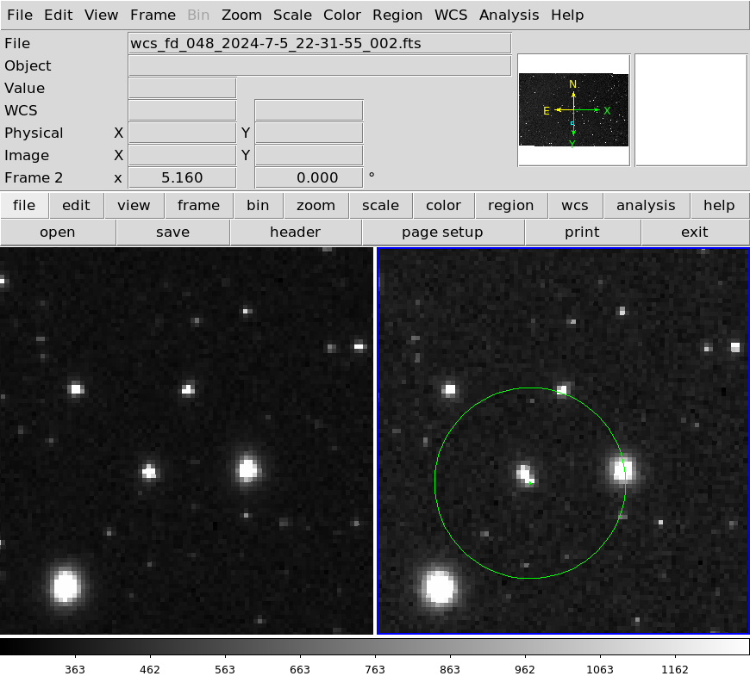Select the 'analysis' buttonbar tab
Viewport: 750px width, 676px height.
[x=646, y=206]
